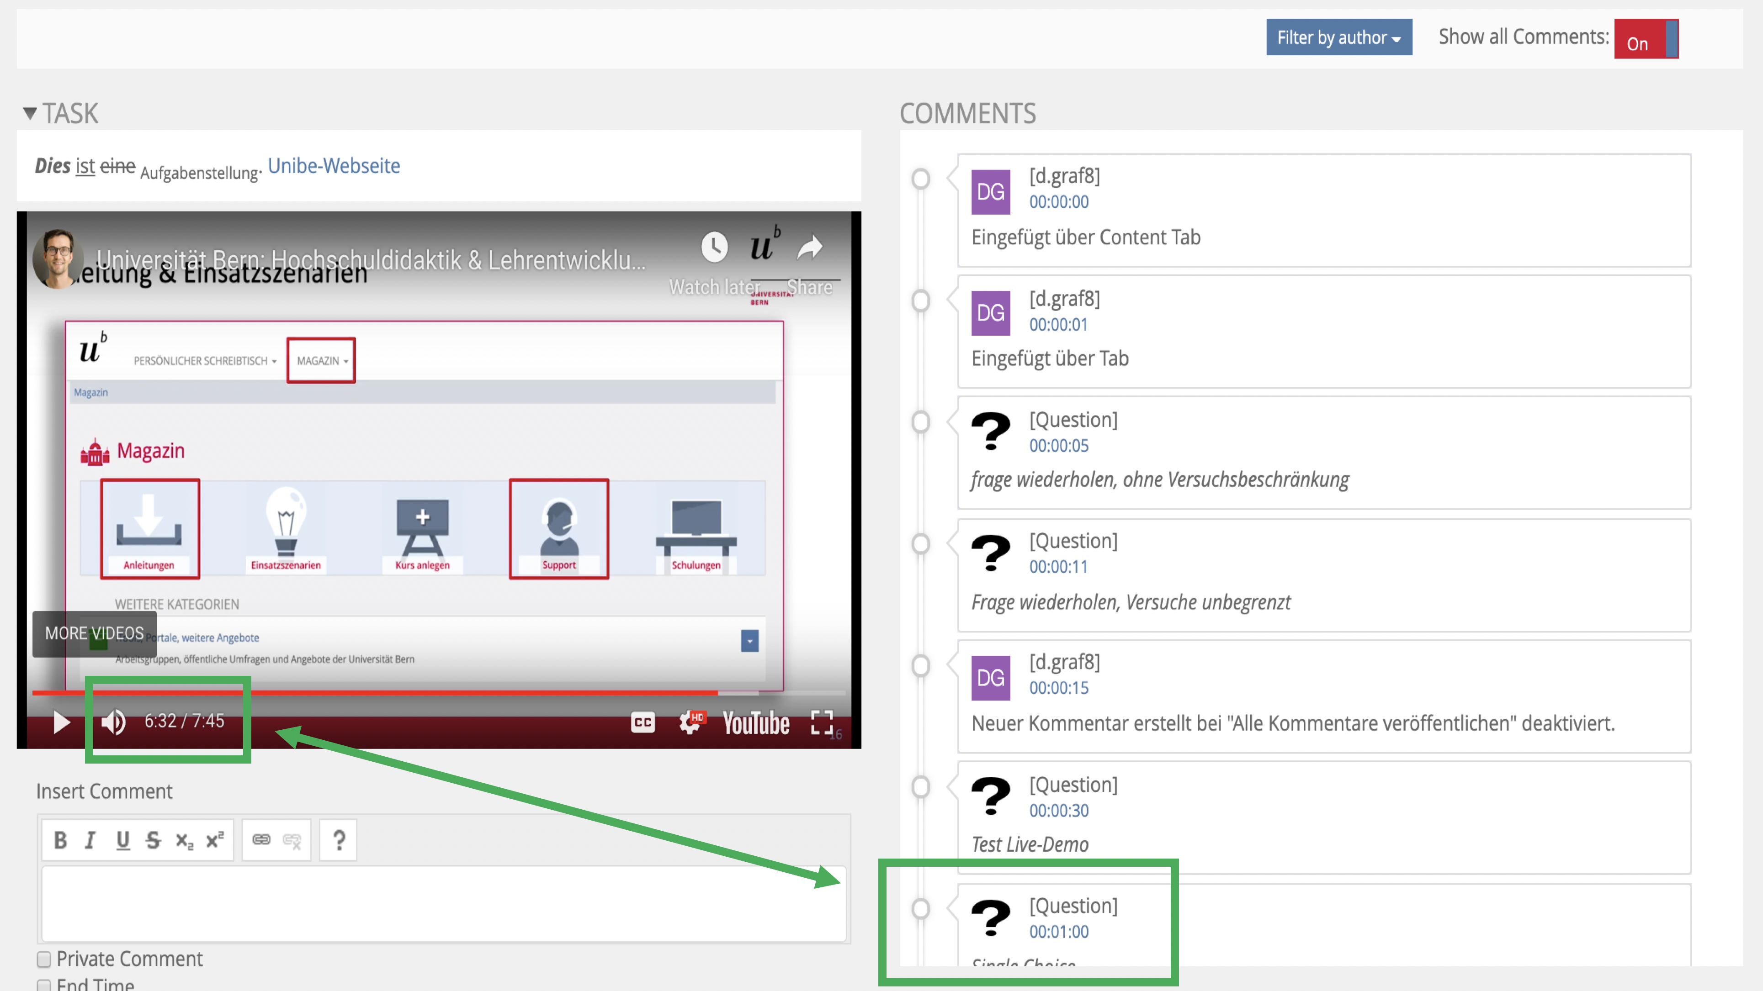Open the Unibe-Webseite link
The width and height of the screenshot is (1763, 991).
pyautogui.click(x=333, y=166)
